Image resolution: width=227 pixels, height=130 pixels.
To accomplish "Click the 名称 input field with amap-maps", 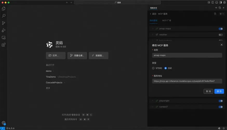I will pyautogui.click(x=187, y=55).
